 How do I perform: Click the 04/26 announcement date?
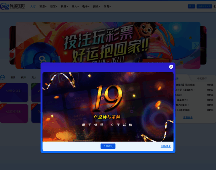(x=210, y=95)
